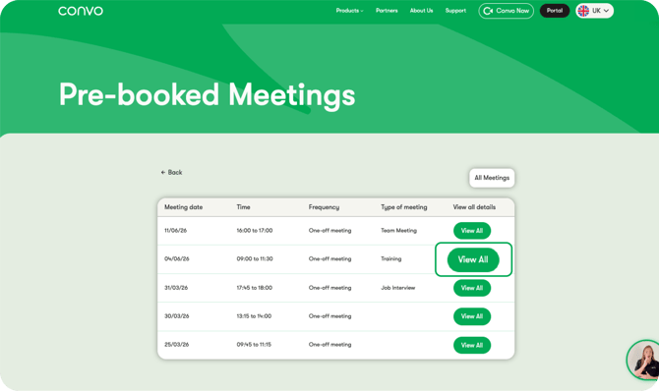Click the 17:45 to 18:00 time cell
Screen dimensions: 659x391
coord(255,288)
